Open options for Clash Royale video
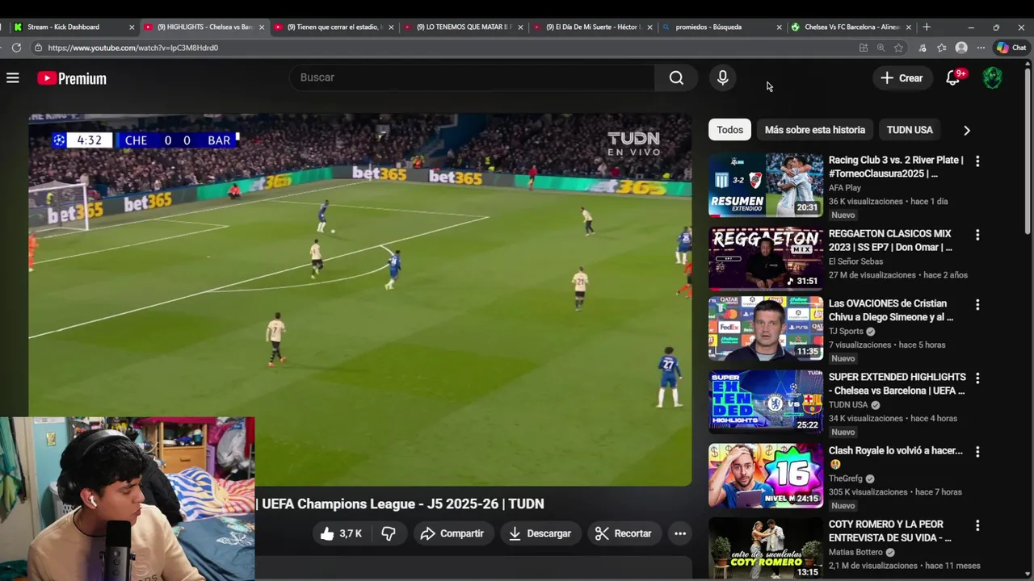The image size is (1034, 581). pyautogui.click(x=977, y=452)
